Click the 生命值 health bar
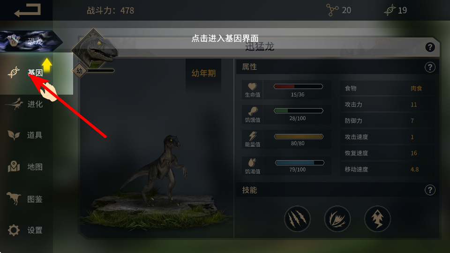Screen dimensions: 450x253 pyautogui.click(x=299, y=86)
